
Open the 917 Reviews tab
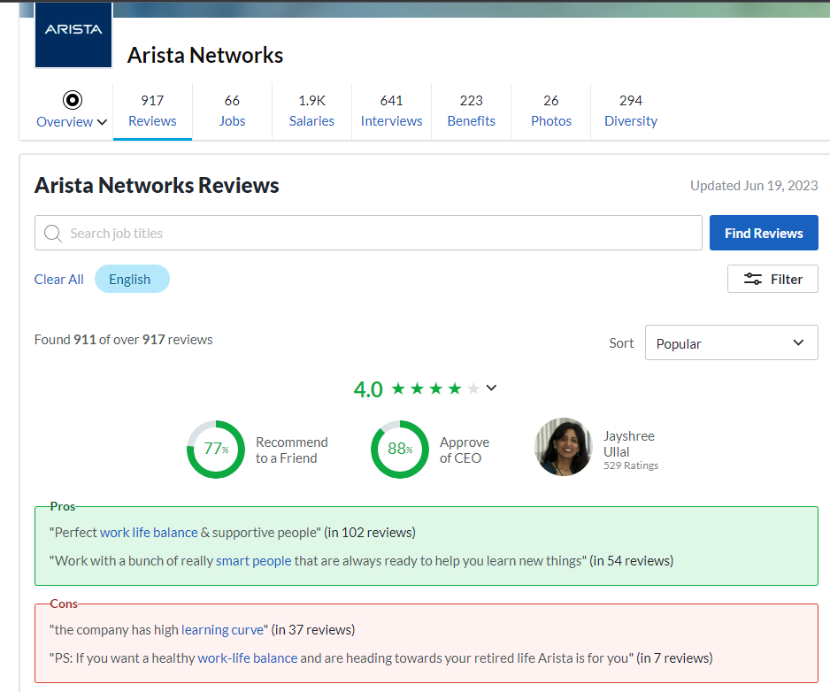152,111
